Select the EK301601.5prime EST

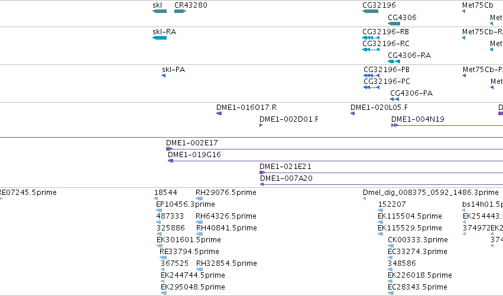click(x=160, y=246)
